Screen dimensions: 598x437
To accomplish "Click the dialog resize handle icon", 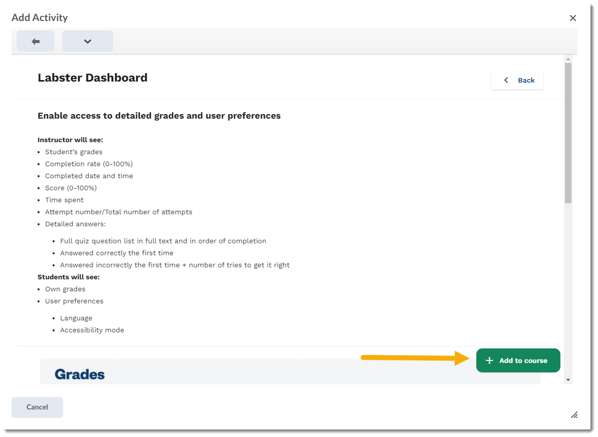I will pos(574,414).
